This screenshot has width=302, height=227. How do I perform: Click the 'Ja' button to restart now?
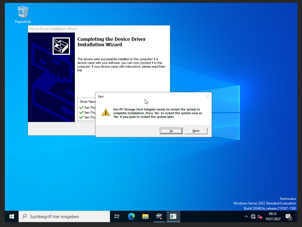171,131
